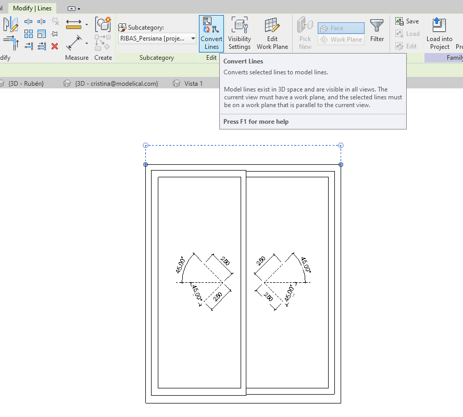Open Visibility Settings
The width and height of the screenshot is (463, 417).
240,34
